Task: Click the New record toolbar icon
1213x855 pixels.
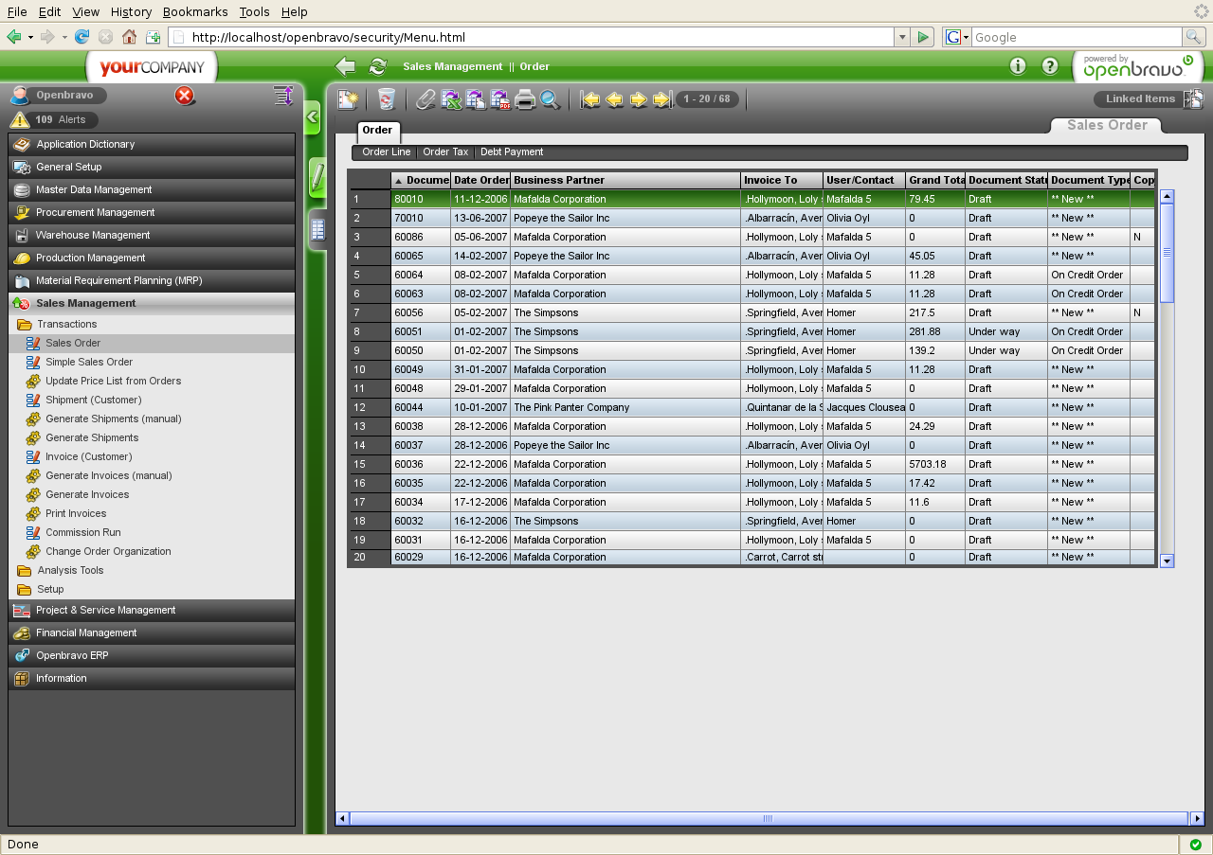Action: pyautogui.click(x=348, y=99)
